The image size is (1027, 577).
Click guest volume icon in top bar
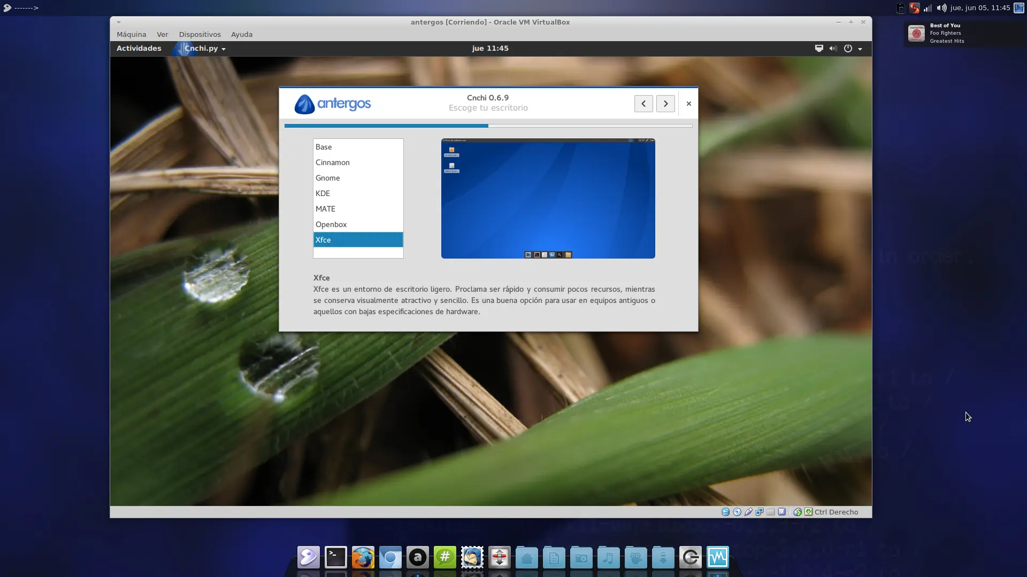(x=833, y=48)
